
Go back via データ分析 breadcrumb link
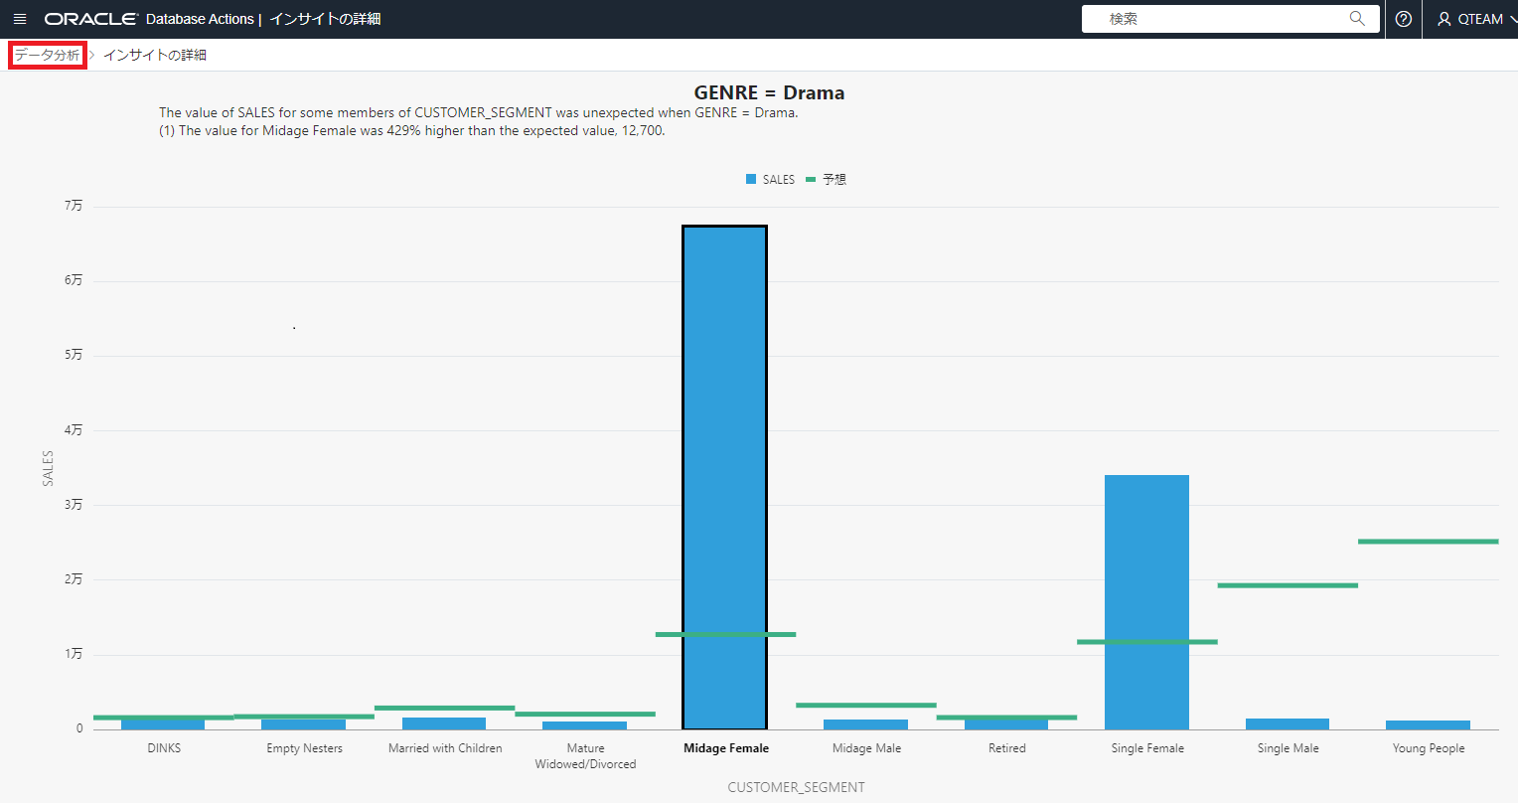(47, 55)
